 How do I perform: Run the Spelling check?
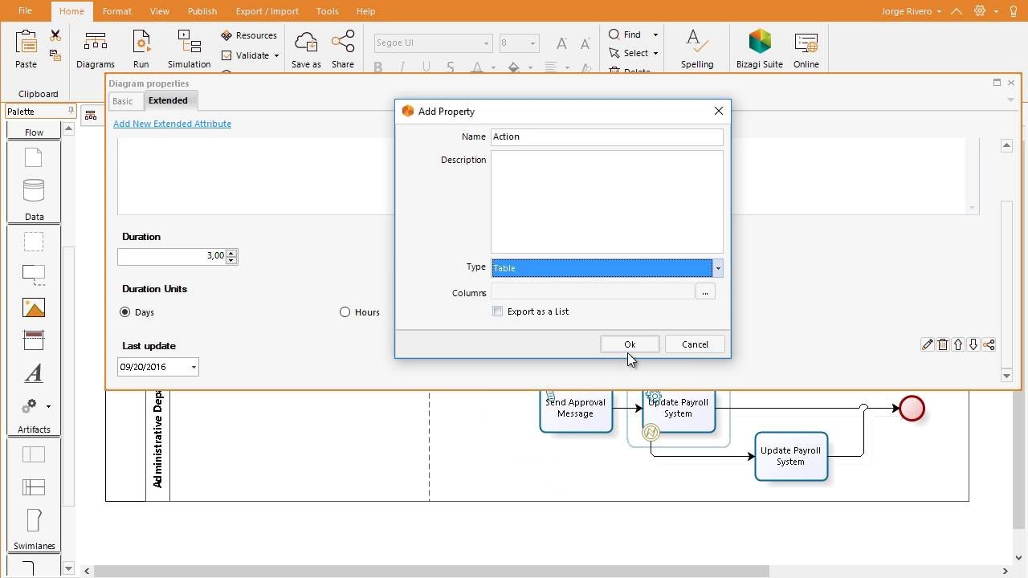(x=696, y=48)
